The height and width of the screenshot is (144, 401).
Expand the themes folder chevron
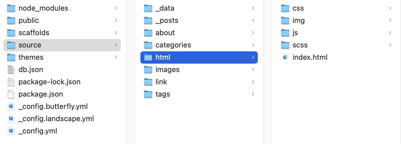coord(116,57)
